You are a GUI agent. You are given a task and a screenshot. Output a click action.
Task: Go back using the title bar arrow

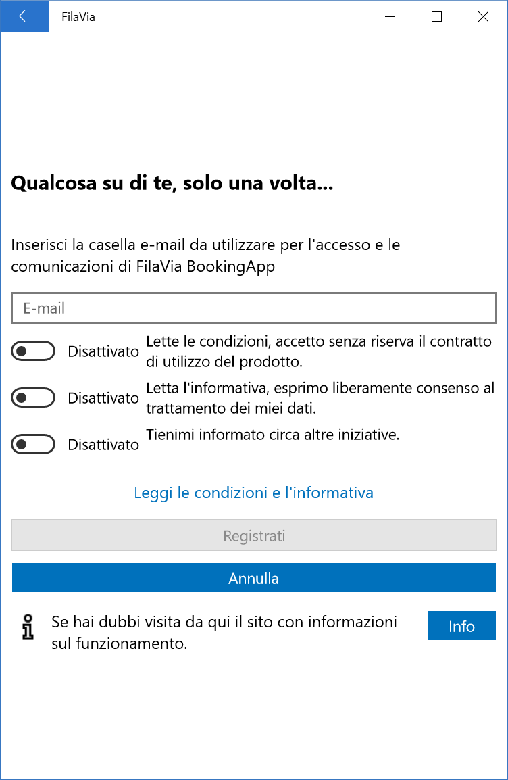(24, 16)
